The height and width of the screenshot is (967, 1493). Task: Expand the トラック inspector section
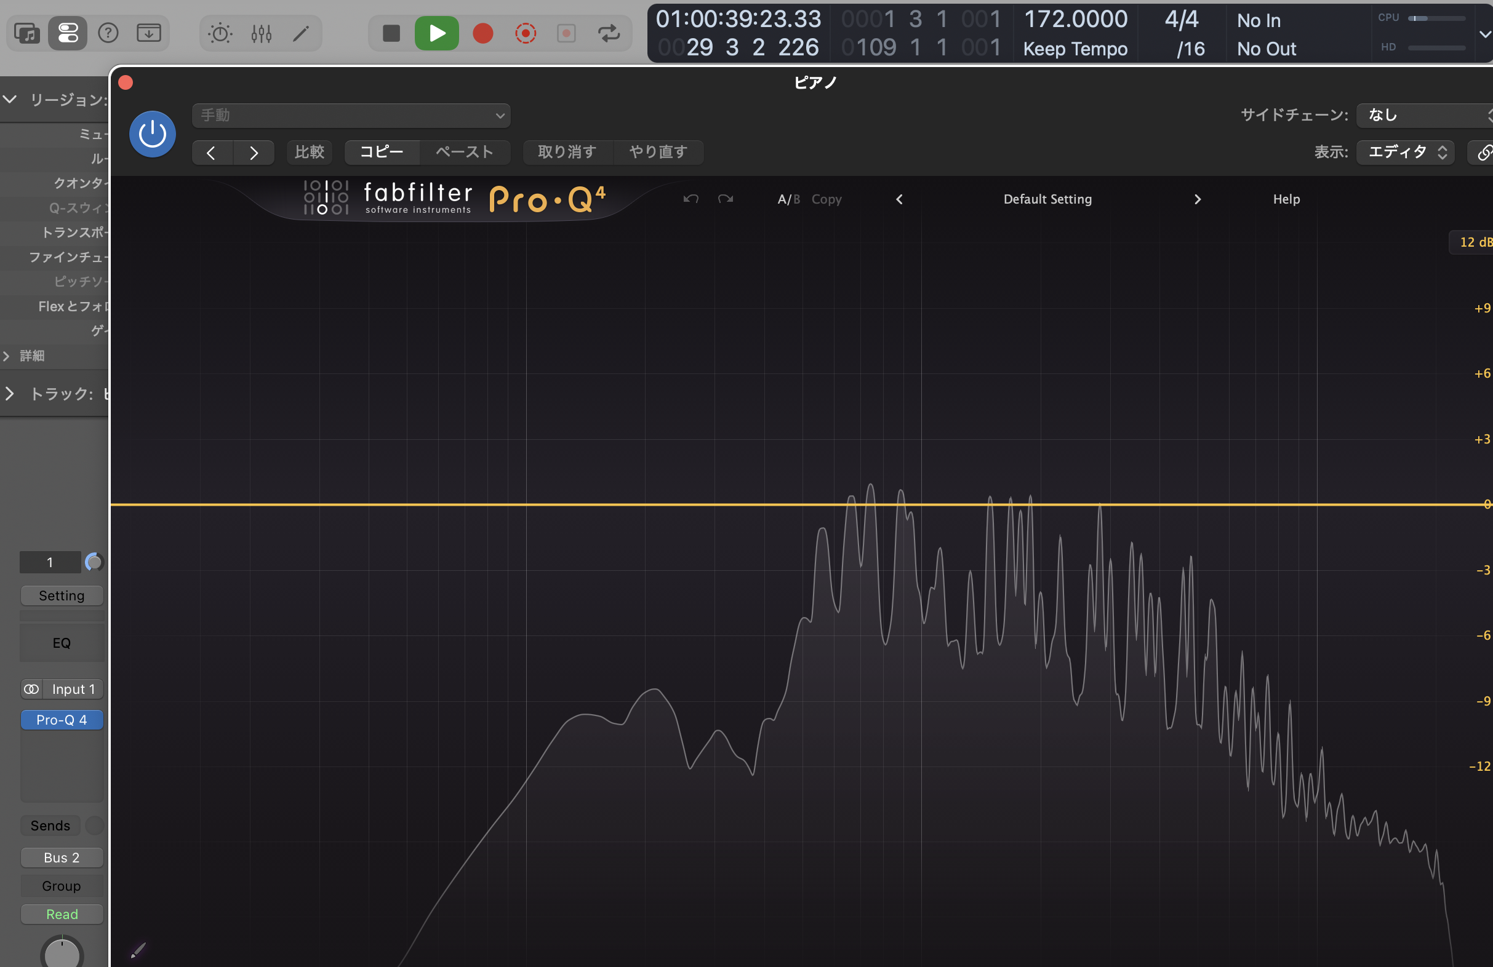[9, 394]
